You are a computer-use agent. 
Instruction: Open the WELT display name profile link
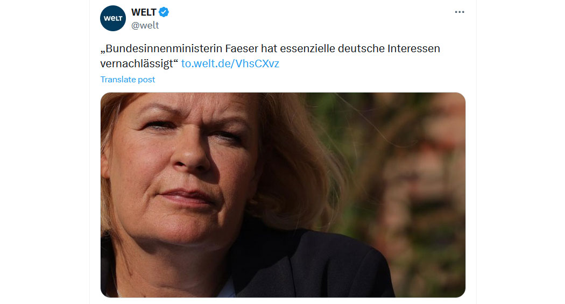144,12
